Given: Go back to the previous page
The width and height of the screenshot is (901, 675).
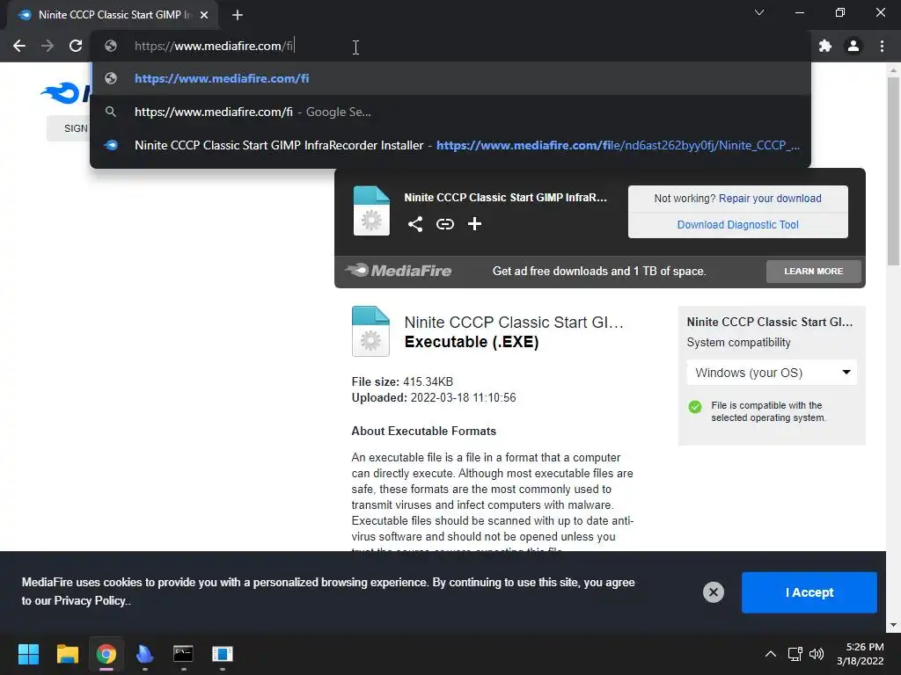Looking at the screenshot, I should [19, 46].
